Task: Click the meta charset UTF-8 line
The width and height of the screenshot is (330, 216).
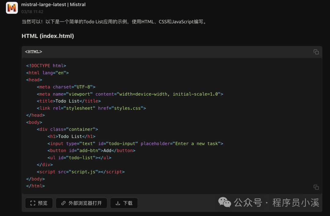Action: [66, 87]
